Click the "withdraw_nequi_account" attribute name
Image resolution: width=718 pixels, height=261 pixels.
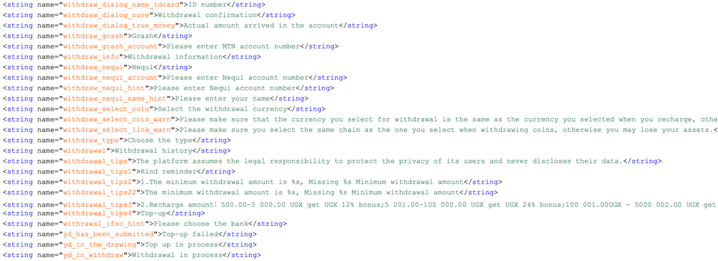pyautogui.click(x=110, y=78)
